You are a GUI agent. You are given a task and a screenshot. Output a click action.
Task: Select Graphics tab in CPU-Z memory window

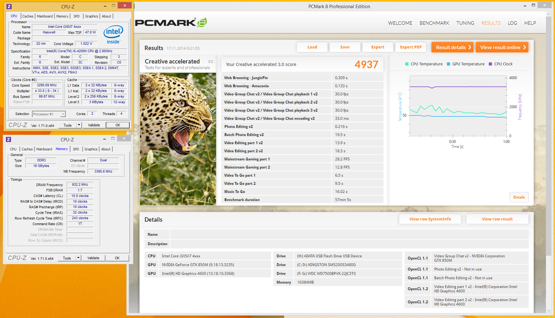point(91,149)
